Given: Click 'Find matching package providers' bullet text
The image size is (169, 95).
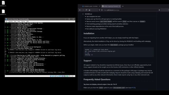Looking at the screenshot, I should pos(107,24).
